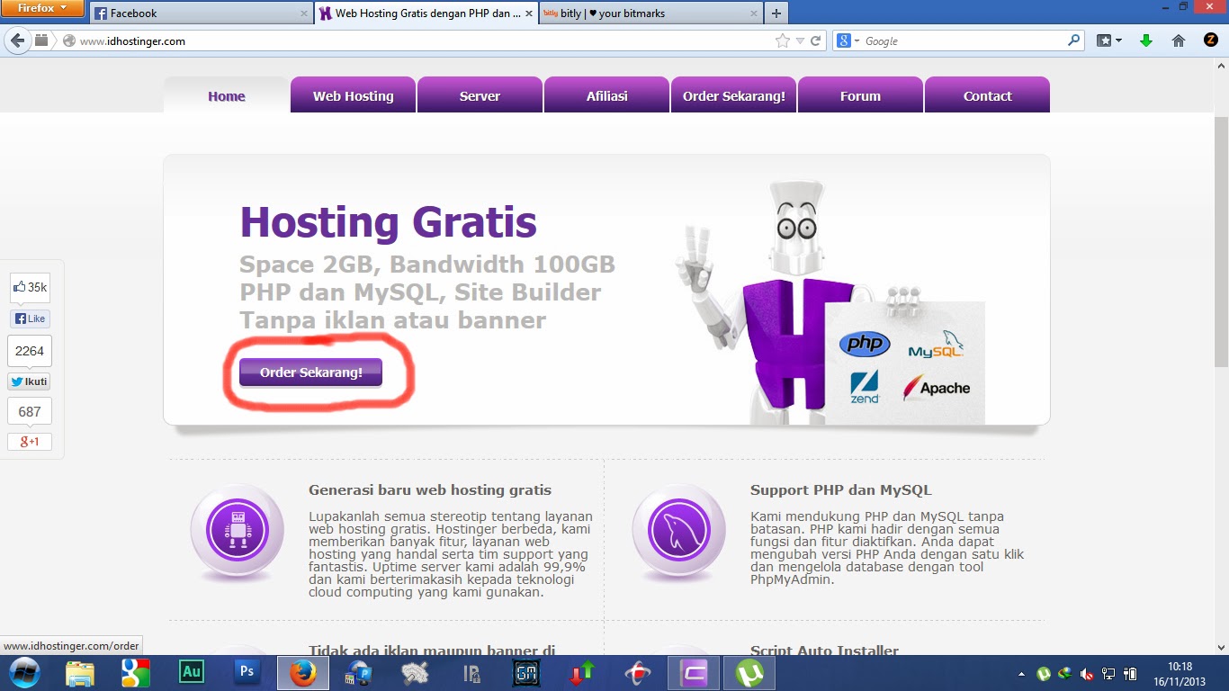The width and height of the screenshot is (1229, 691).
Task: Click the 687 Google plus count
Action: pyautogui.click(x=30, y=411)
